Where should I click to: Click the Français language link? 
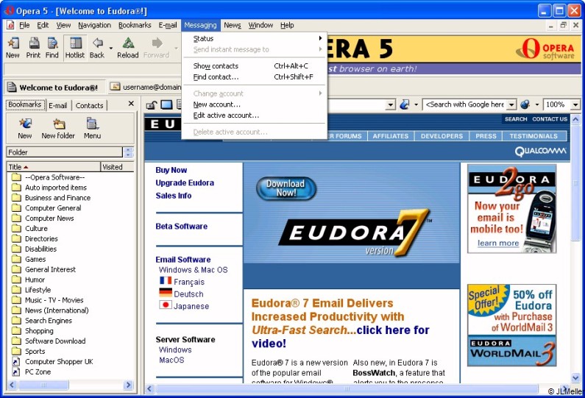(189, 282)
